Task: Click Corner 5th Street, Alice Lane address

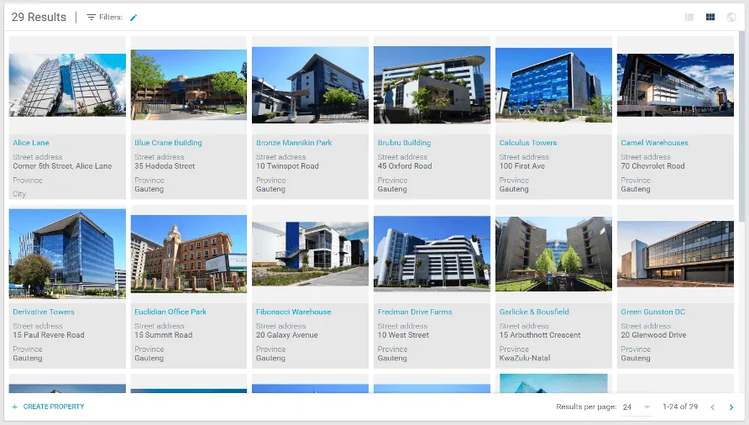Action: pos(62,166)
